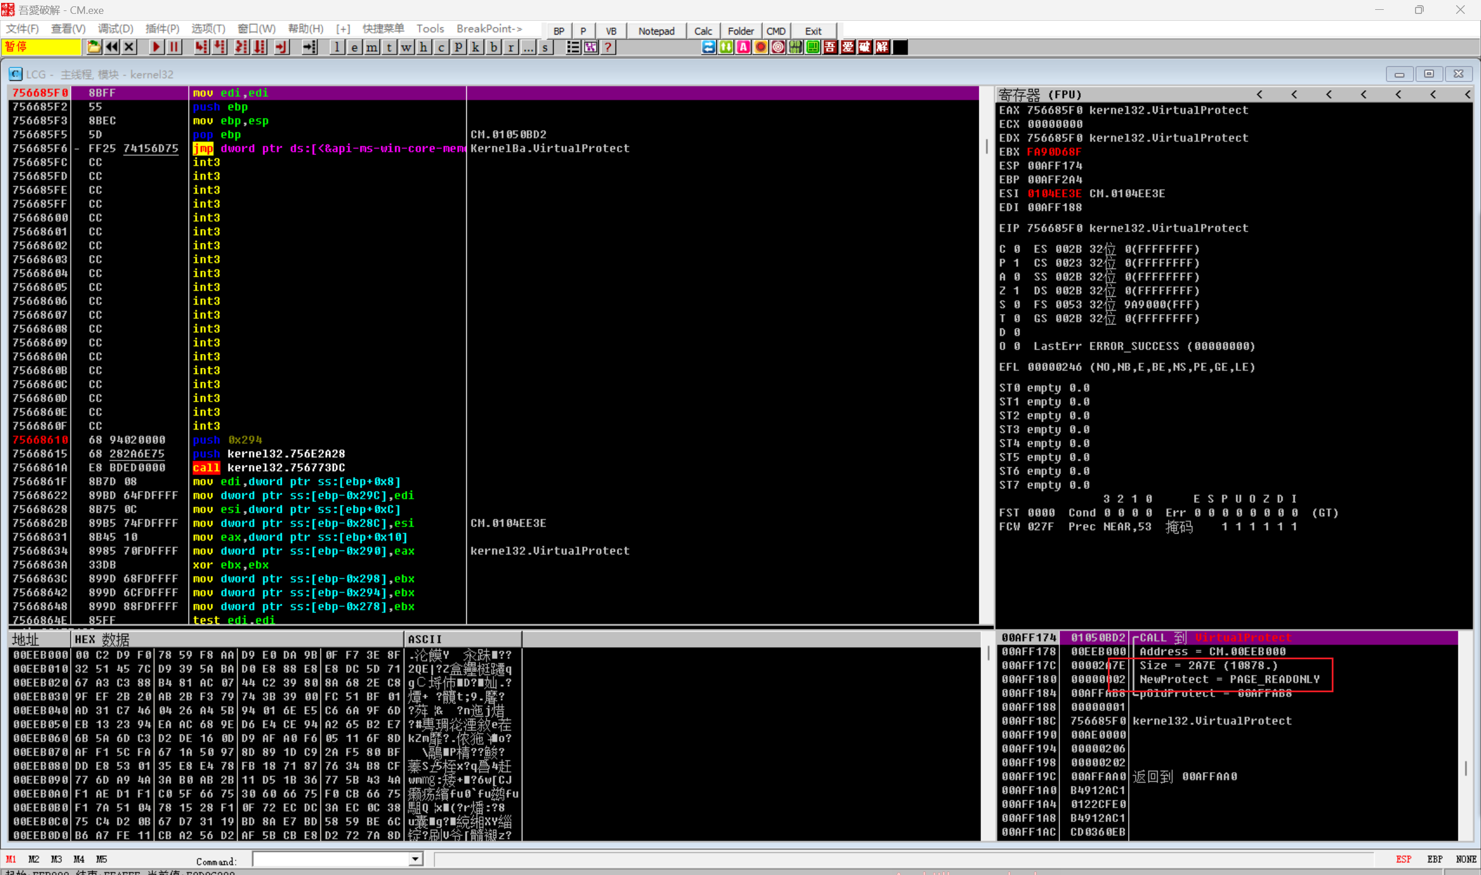Open Patches window via 'P' button

(458, 47)
